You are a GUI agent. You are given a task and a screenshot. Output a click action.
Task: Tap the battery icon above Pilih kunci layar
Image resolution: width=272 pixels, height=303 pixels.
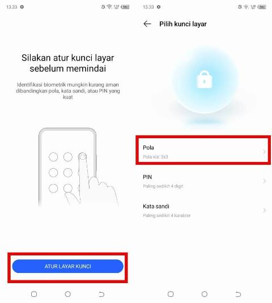coord(262,7)
